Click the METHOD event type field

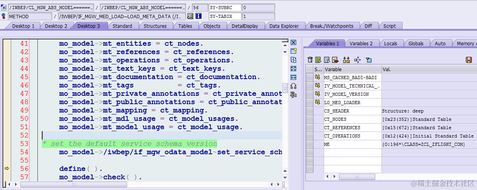[x=30, y=16]
